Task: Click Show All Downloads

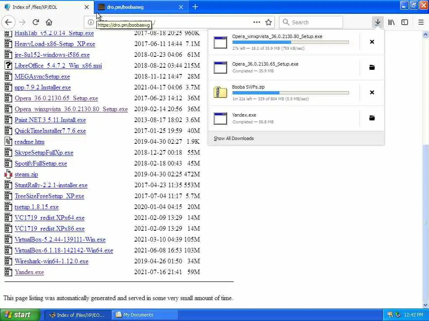Action: click(x=234, y=138)
